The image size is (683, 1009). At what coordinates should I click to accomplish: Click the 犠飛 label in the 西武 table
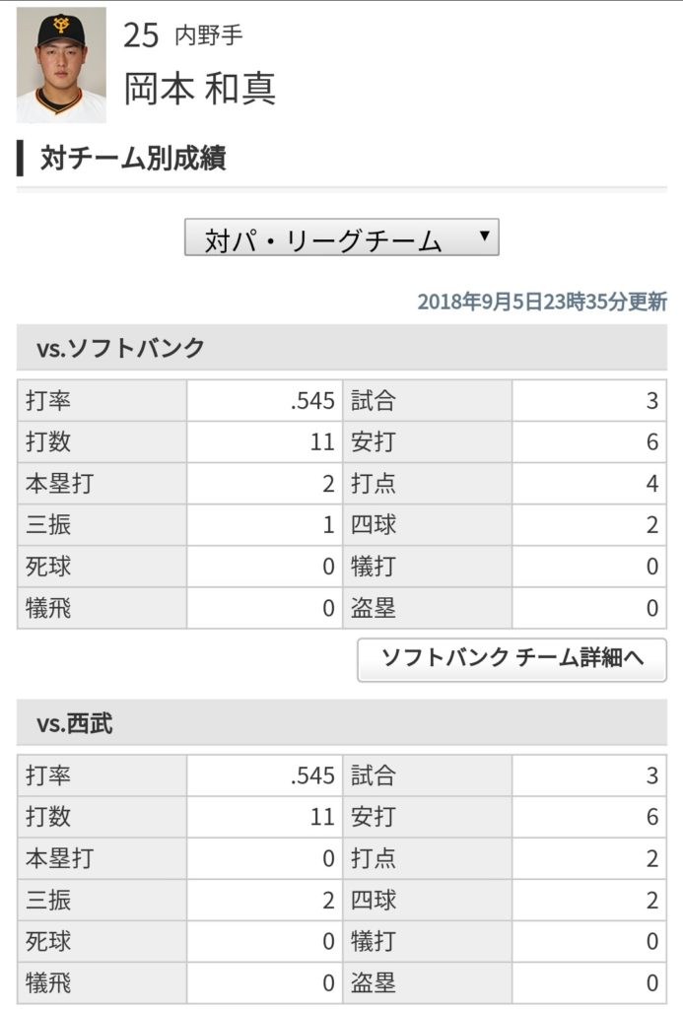pos(48,982)
